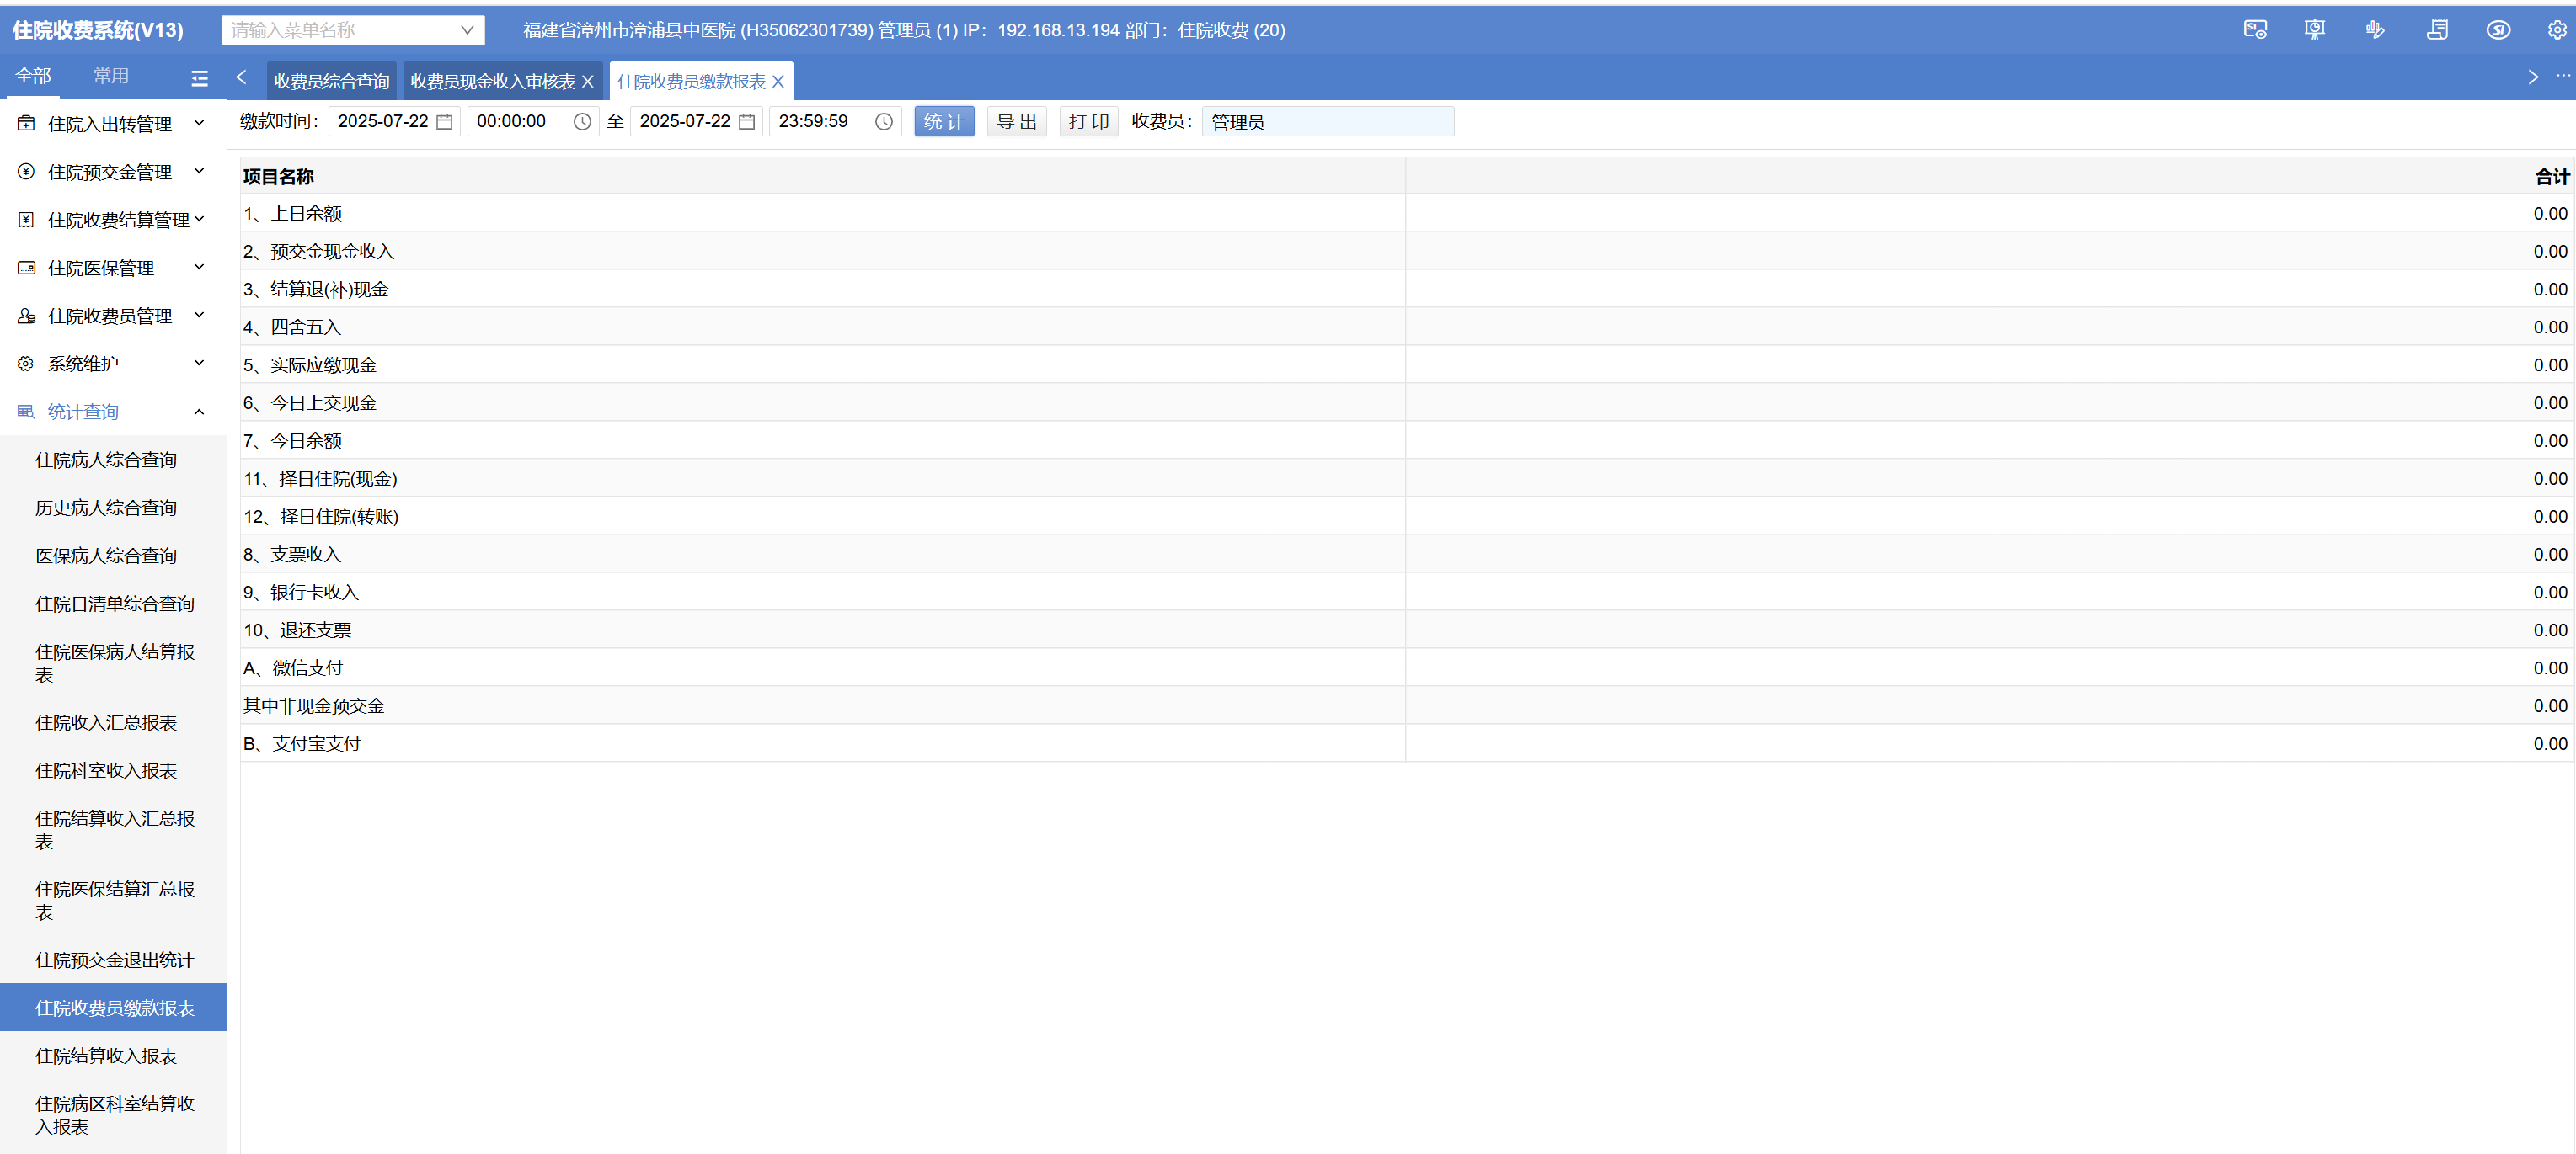Image resolution: width=2576 pixels, height=1154 pixels.
Task: Collapse the sidebar via hamburger icon
Action: coord(200,78)
